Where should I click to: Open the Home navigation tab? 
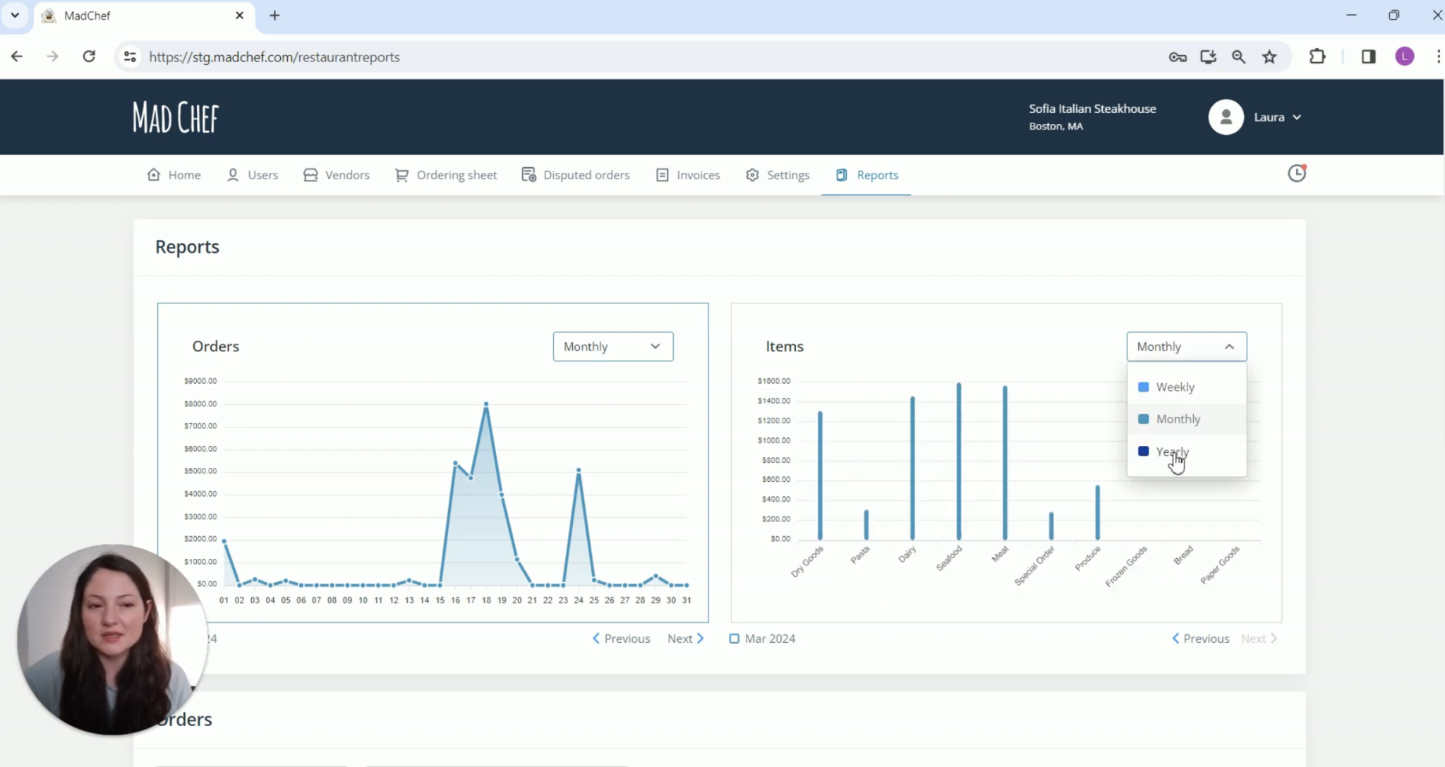coord(174,175)
